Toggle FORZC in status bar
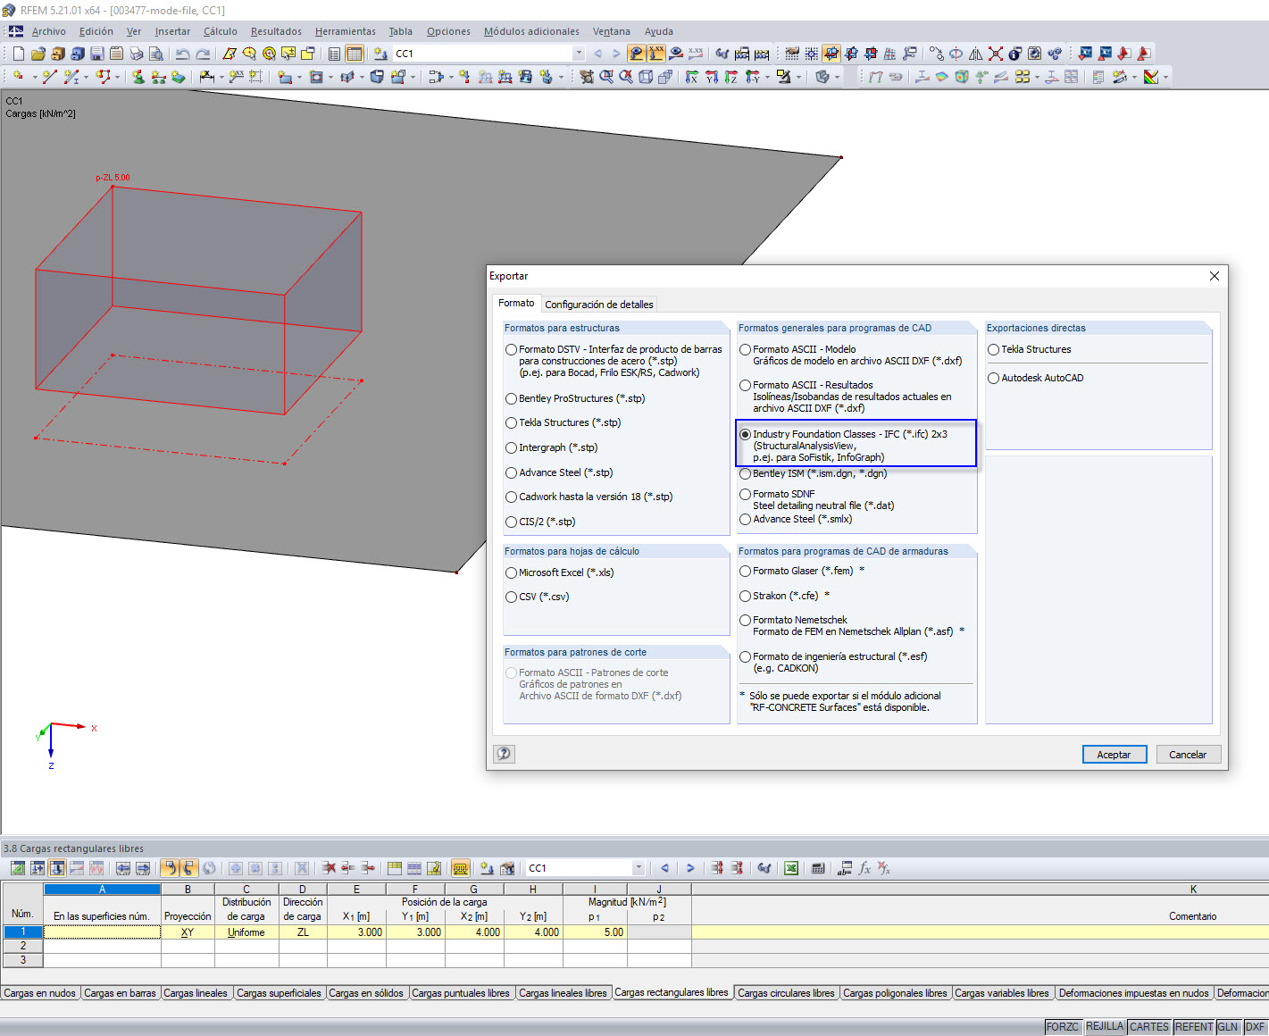This screenshot has width=1269, height=1036. 1063,1027
